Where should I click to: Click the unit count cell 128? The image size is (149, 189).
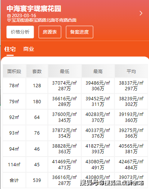point(37,85)
